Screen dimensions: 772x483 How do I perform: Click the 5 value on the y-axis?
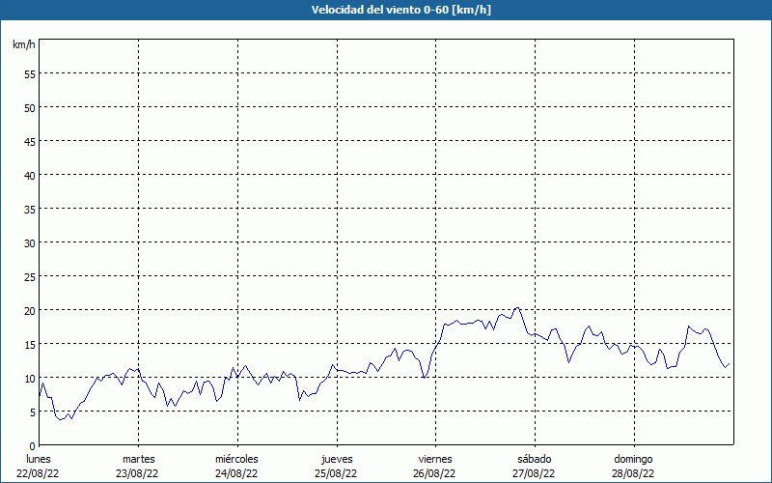pyautogui.click(x=33, y=412)
